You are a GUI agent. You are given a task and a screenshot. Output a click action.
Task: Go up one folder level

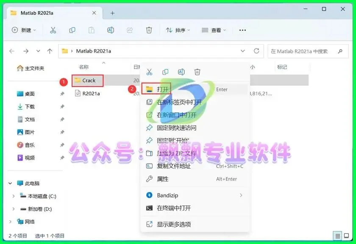[x=50, y=51]
